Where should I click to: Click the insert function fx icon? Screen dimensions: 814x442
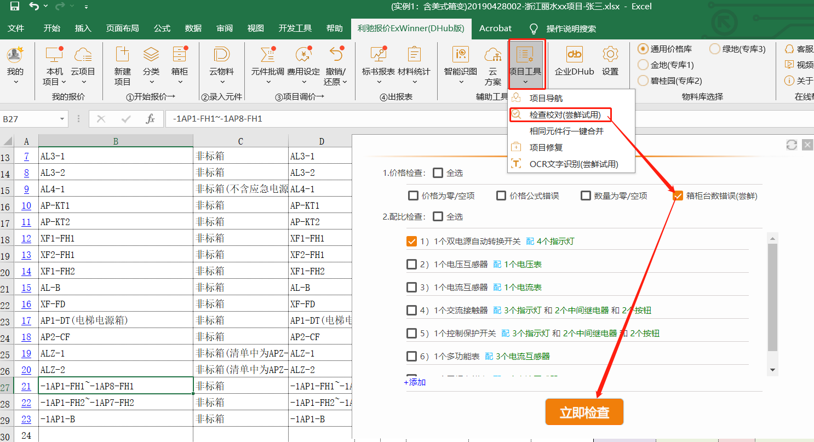pos(150,119)
